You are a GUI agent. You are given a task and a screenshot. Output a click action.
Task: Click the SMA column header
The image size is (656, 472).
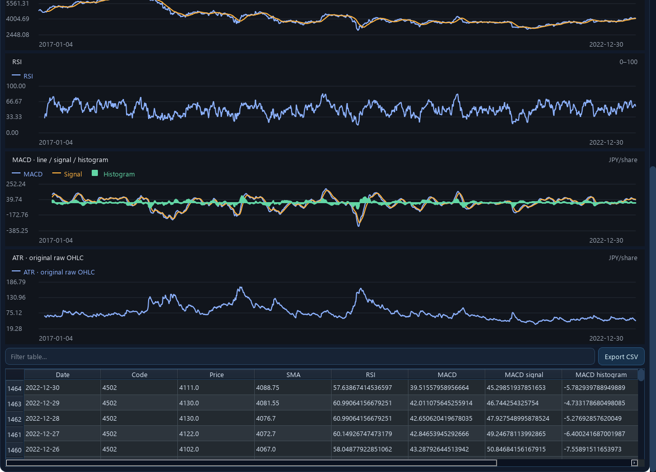(293, 375)
